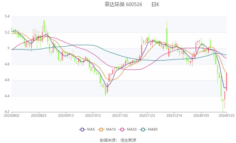Click the 4.4 price axis label
This screenshot has width=236, height=143.
point(7,96)
